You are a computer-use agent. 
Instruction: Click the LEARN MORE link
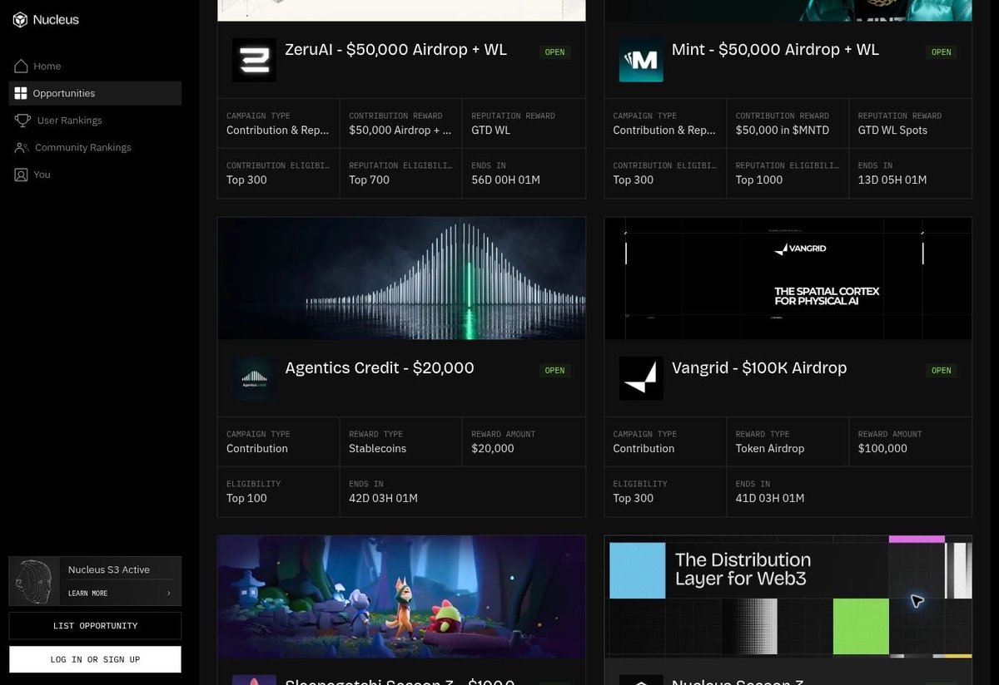pos(87,593)
